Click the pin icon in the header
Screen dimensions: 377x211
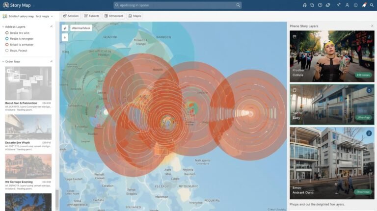click(339, 5)
